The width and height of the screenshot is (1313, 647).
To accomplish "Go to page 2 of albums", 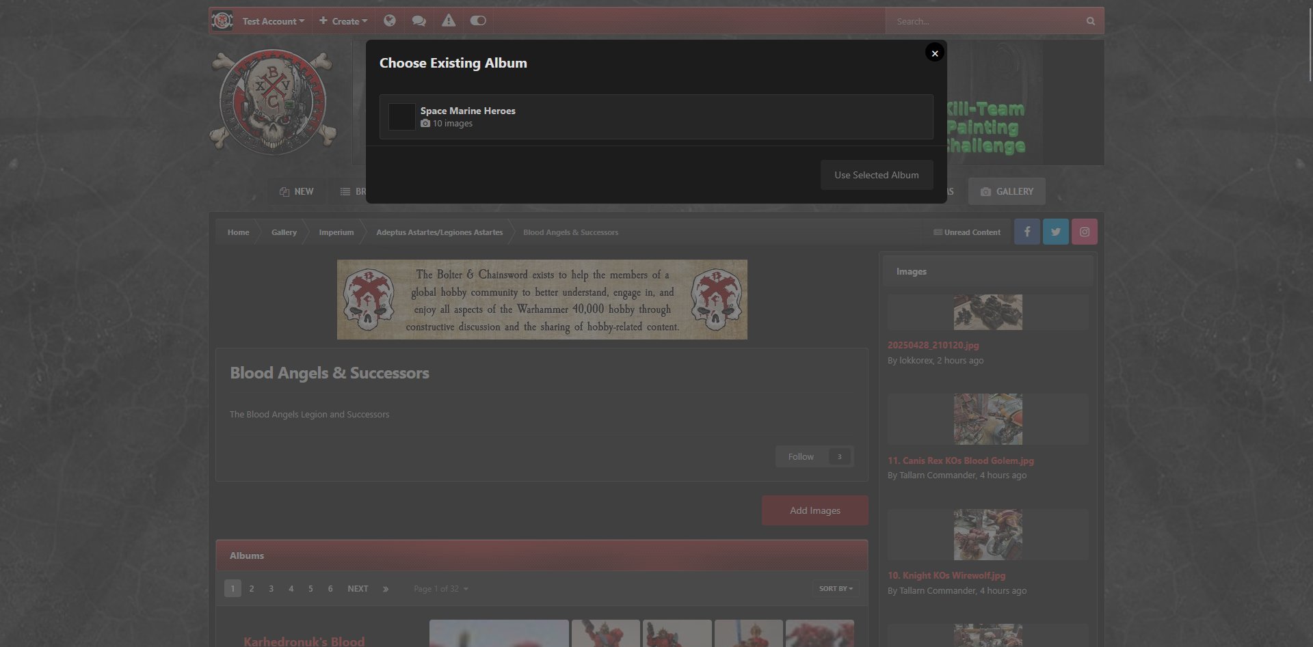I will pyautogui.click(x=252, y=588).
